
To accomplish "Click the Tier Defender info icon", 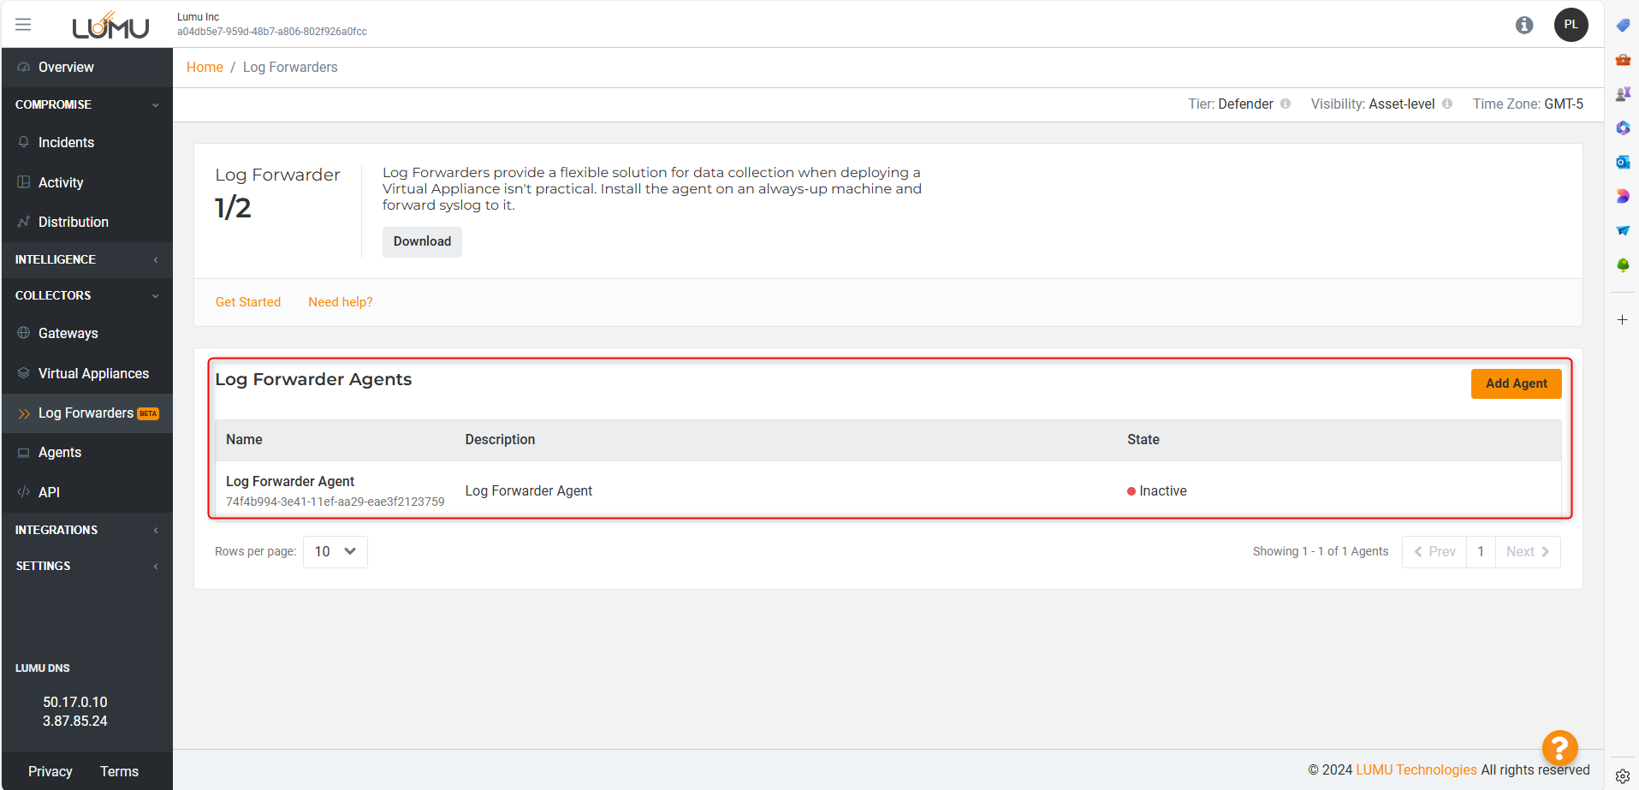I will click(x=1286, y=104).
